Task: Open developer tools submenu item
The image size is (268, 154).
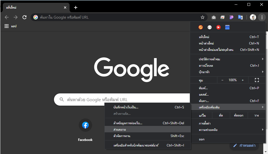Action: pyautogui.click(x=148, y=145)
